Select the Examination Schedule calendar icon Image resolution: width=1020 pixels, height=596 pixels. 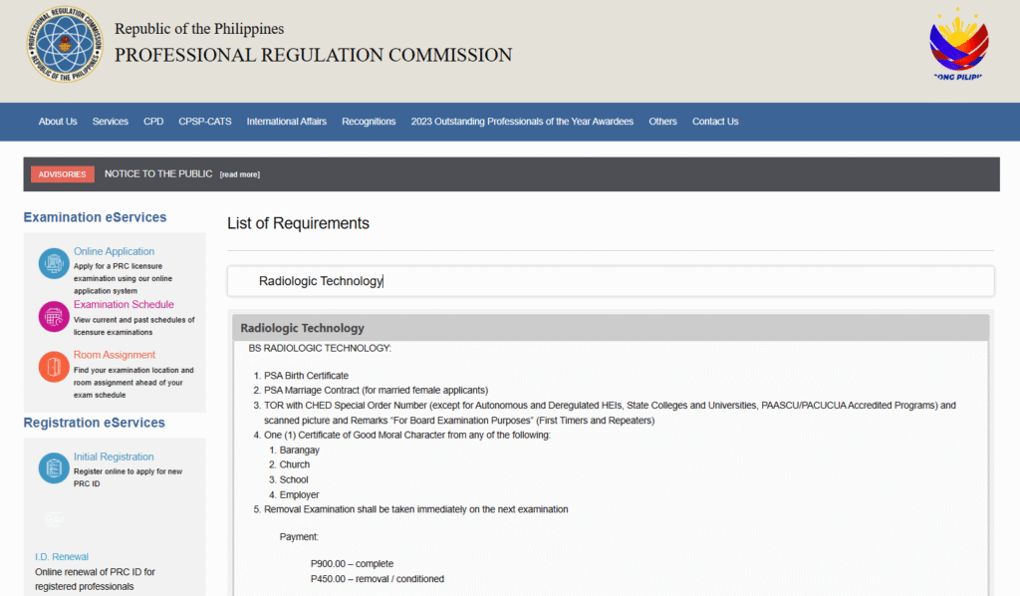tap(53, 315)
